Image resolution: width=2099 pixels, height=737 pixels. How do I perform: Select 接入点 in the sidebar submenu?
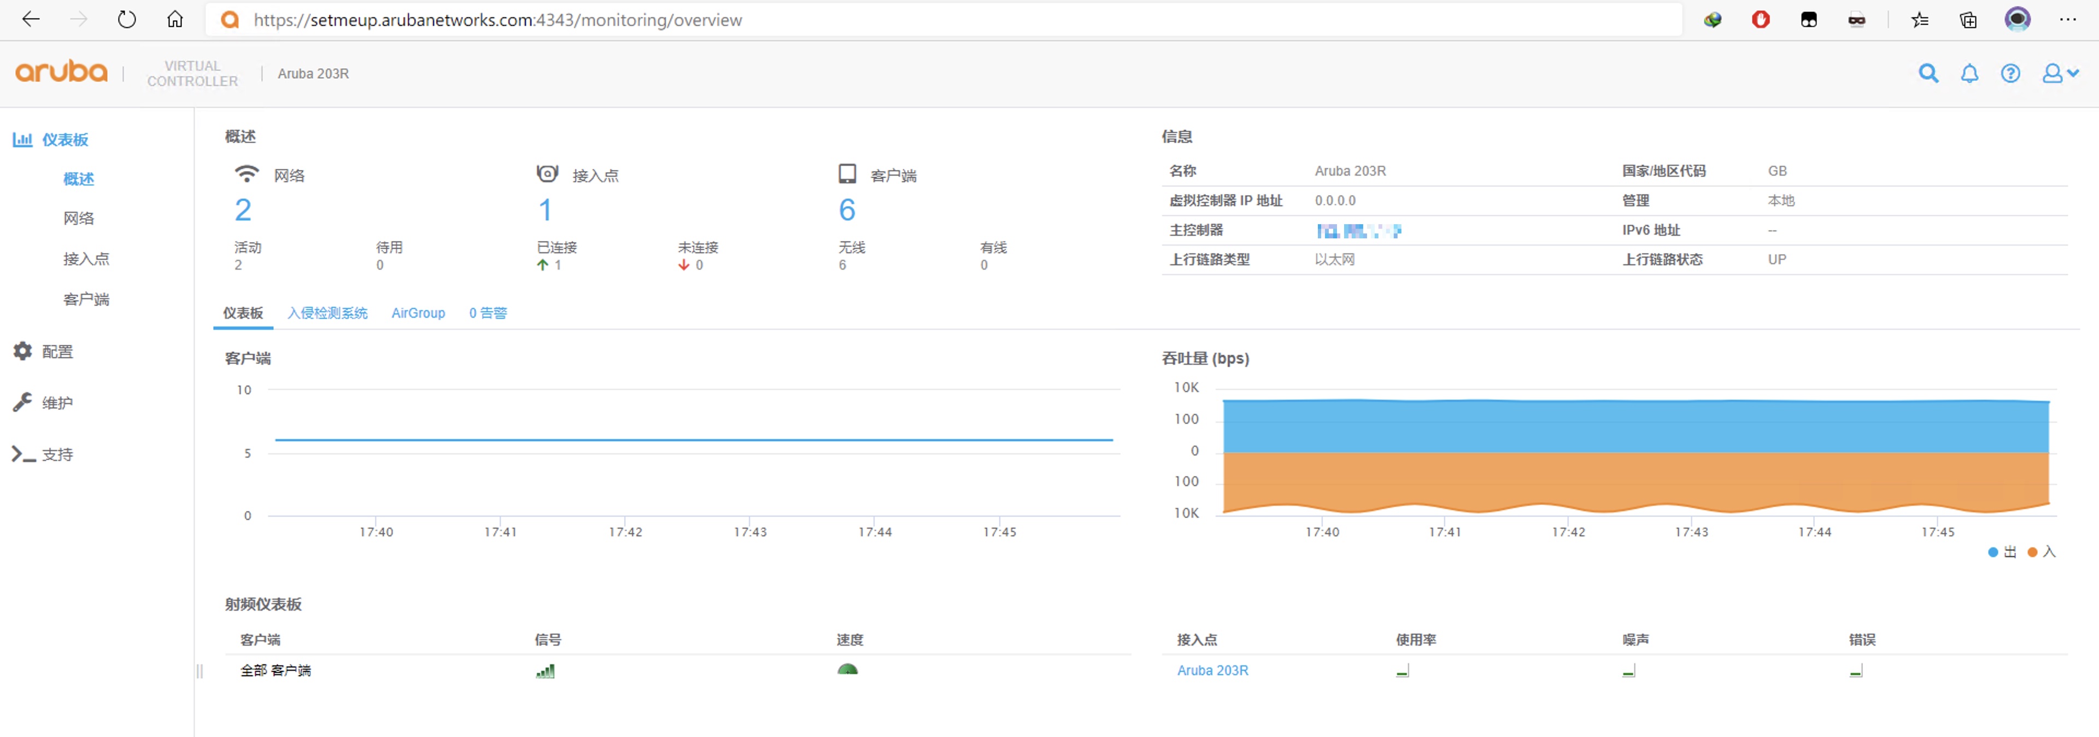tap(86, 259)
